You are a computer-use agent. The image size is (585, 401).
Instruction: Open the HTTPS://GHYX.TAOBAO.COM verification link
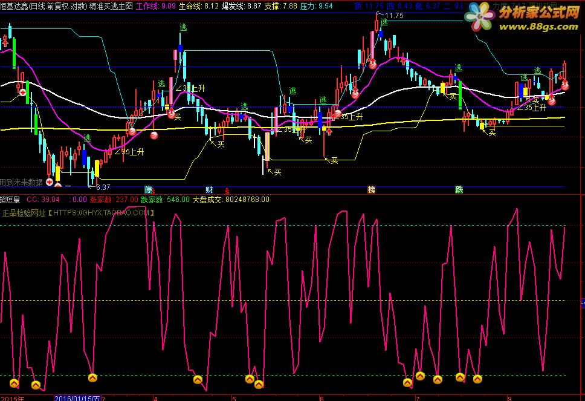102,213
